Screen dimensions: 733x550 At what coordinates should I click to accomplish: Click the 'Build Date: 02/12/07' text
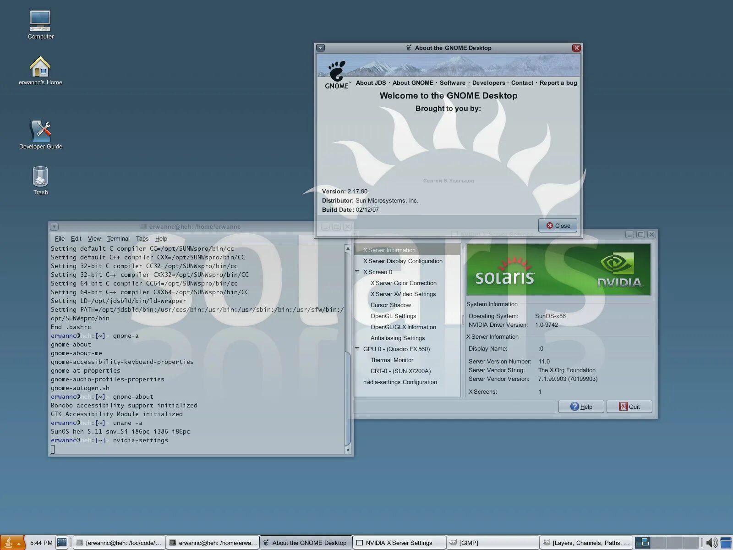350,210
